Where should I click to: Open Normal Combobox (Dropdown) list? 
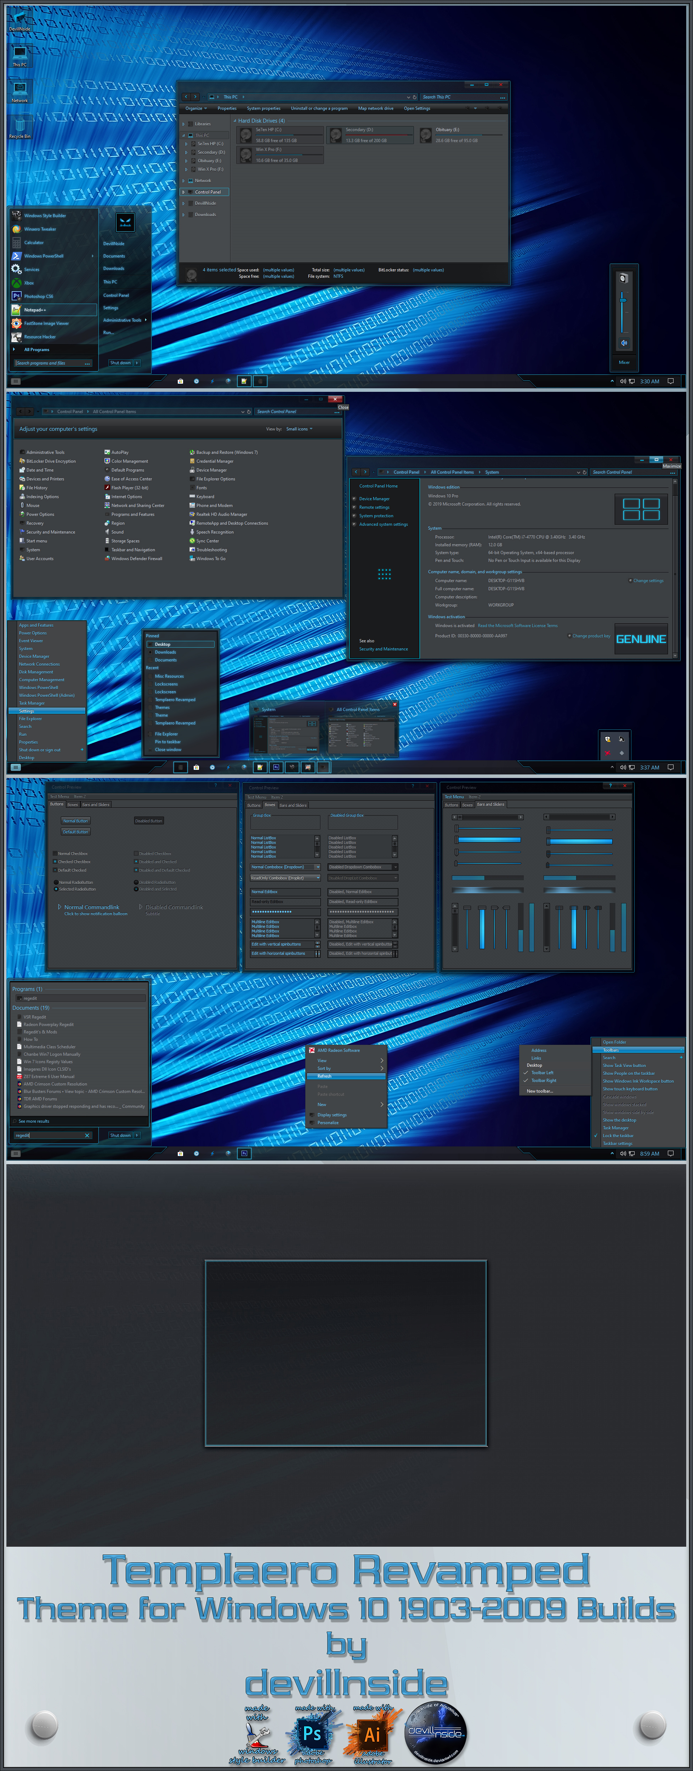coord(285,867)
